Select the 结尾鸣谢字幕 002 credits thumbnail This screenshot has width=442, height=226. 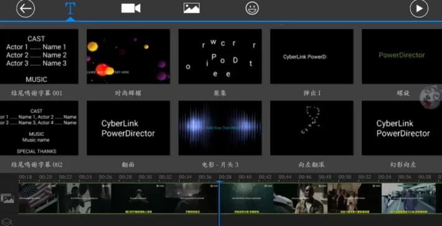click(39, 128)
